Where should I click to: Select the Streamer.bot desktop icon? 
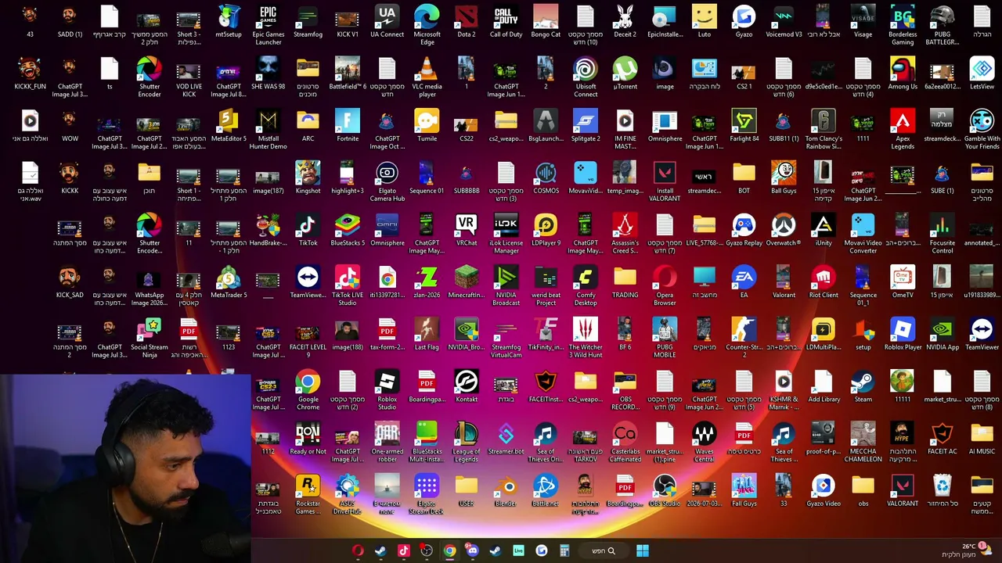(506, 439)
